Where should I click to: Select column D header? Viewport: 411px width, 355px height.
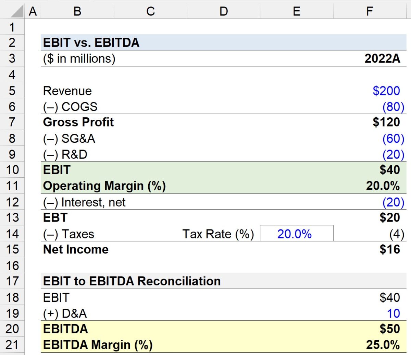pos(223,11)
